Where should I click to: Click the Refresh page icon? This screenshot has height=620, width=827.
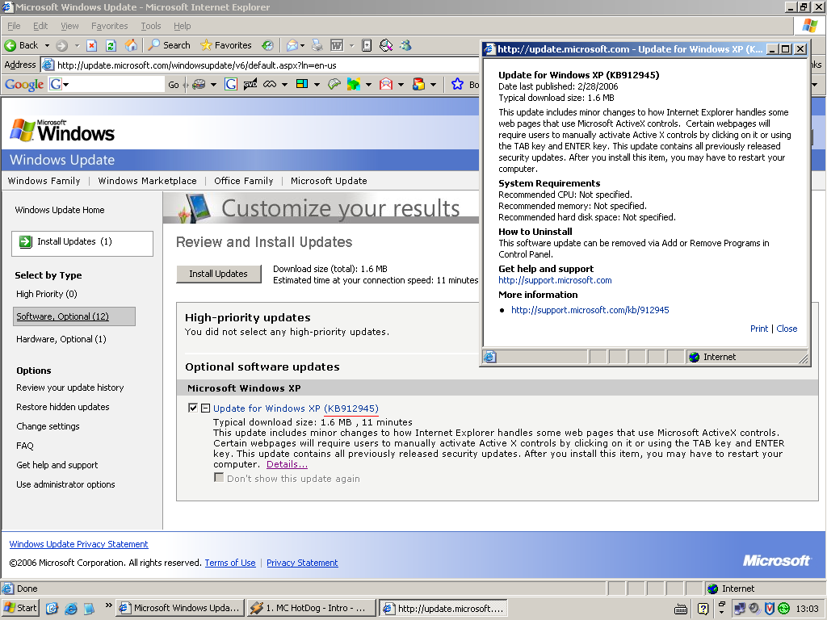[x=111, y=45]
